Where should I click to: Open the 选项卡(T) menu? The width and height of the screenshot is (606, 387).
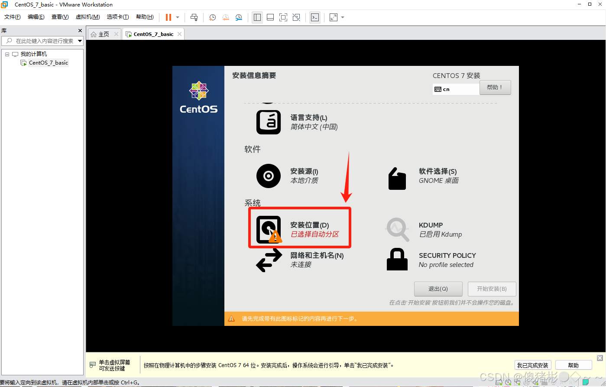(x=118, y=17)
